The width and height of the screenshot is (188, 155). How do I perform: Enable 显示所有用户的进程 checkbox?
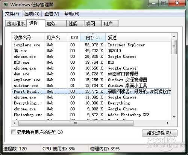click(x=14, y=132)
